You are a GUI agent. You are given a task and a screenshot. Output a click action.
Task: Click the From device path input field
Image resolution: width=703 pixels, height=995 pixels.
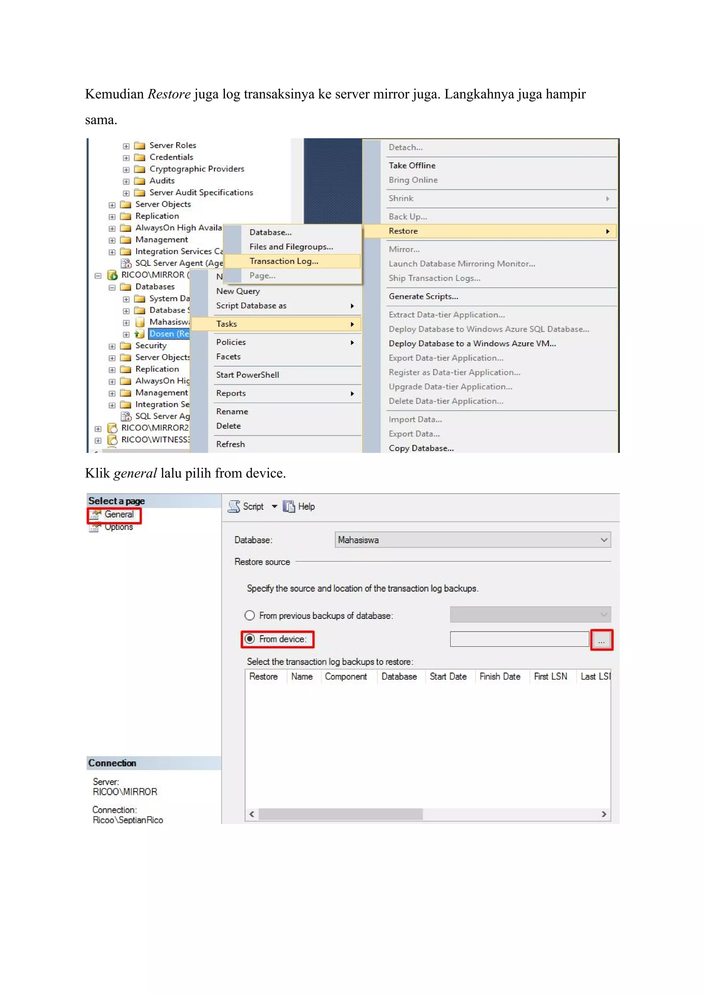coord(519,639)
